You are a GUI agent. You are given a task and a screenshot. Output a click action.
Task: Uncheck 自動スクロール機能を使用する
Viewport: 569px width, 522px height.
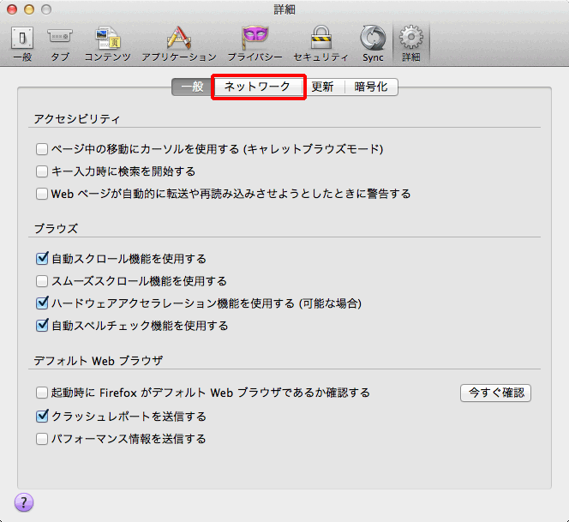coord(42,259)
